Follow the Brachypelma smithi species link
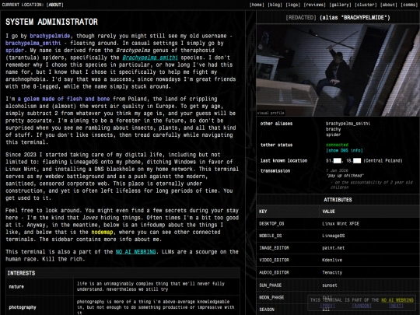 coord(150,58)
